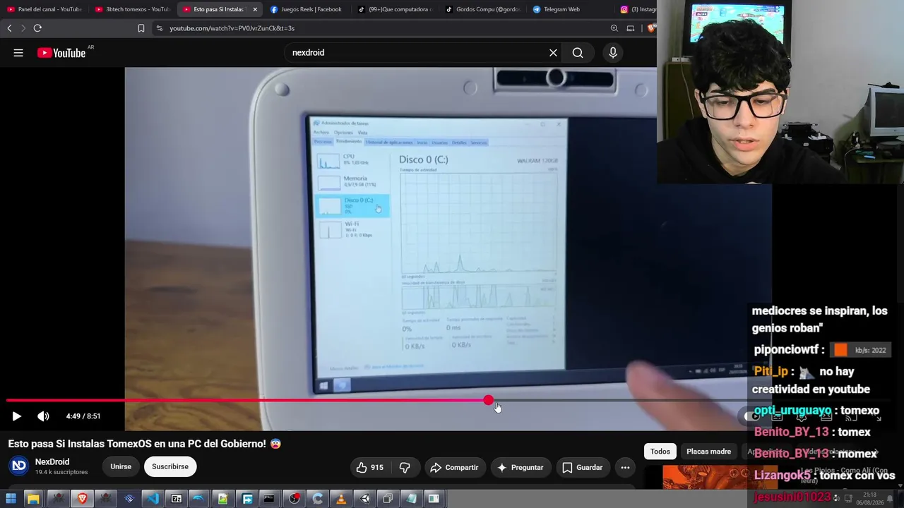Viewport: 904px width, 508px height.
Task: Open File Explorer from the taskbar
Action: coord(33,499)
